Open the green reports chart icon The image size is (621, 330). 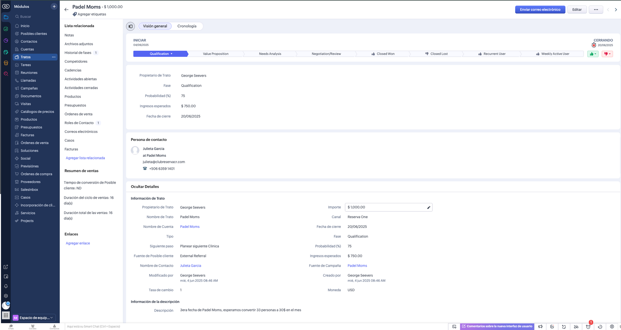(6, 29)
